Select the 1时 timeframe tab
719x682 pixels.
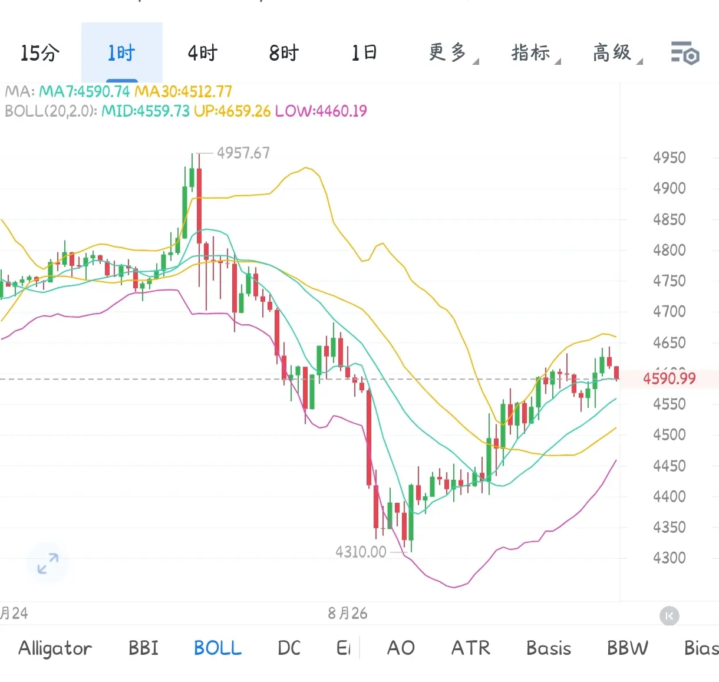point(121,53)
